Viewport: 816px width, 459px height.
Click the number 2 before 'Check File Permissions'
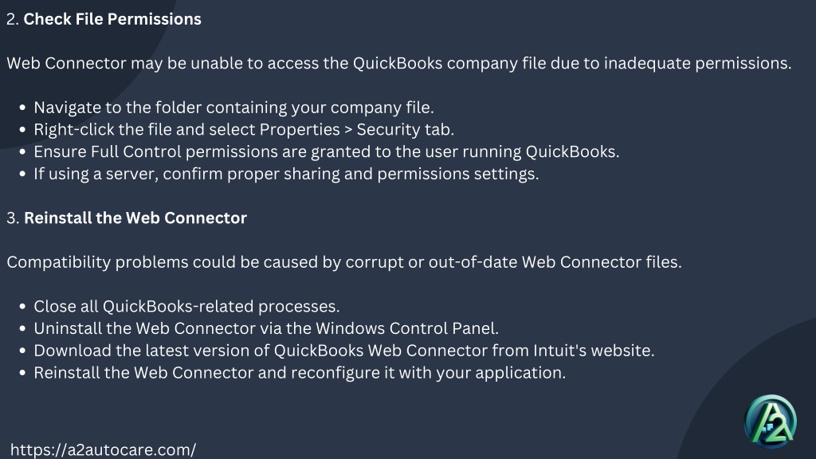[x=12, y=19]
